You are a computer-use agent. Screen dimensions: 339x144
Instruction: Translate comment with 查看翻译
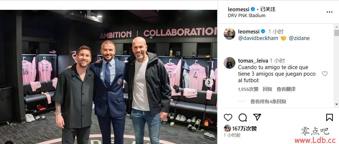click(x=286, y=89)
